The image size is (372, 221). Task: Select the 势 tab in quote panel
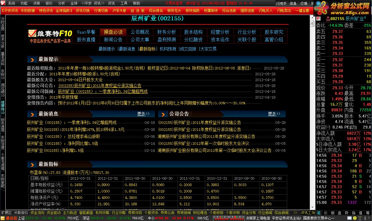point(347,213)
